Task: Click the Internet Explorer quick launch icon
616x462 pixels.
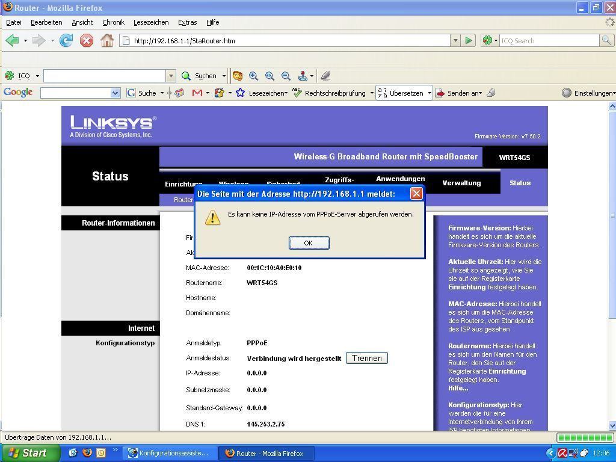Action: point(73,452)
